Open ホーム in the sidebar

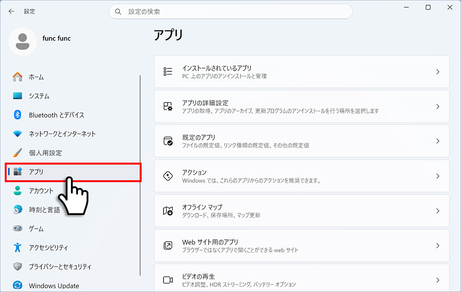pos(72,77)
